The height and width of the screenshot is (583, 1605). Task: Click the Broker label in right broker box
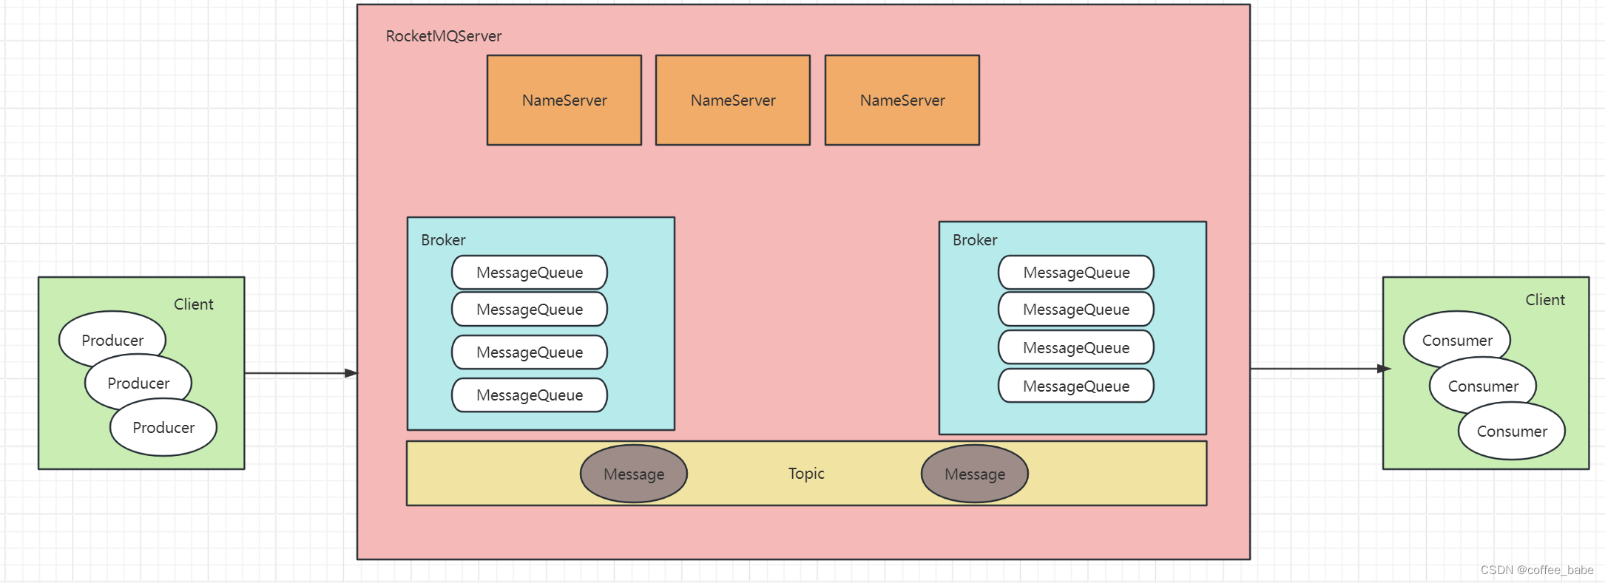975,240
